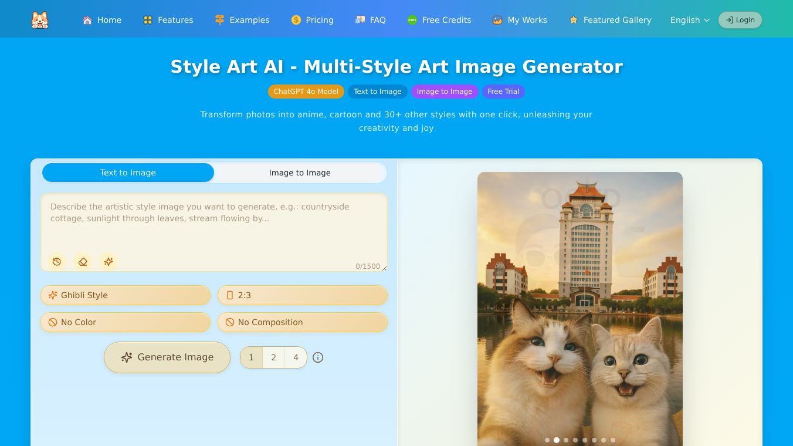This screenshot has width=793, height=446.
Task: Open the No Color selector
Action: pyautogui.click(x=126, y=322)
